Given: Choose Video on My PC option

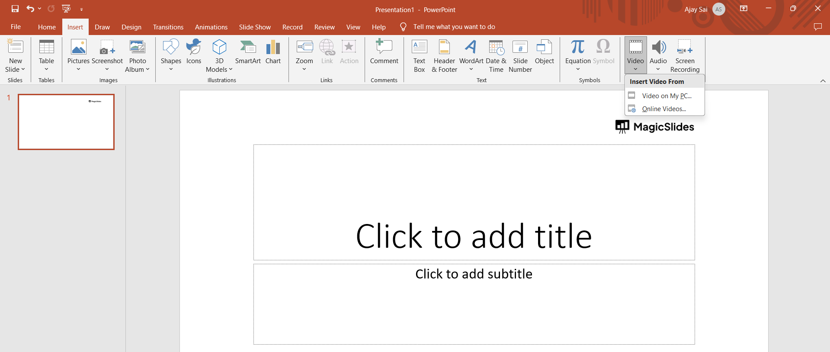Looking at the screenshot, I should pos(667,96).
